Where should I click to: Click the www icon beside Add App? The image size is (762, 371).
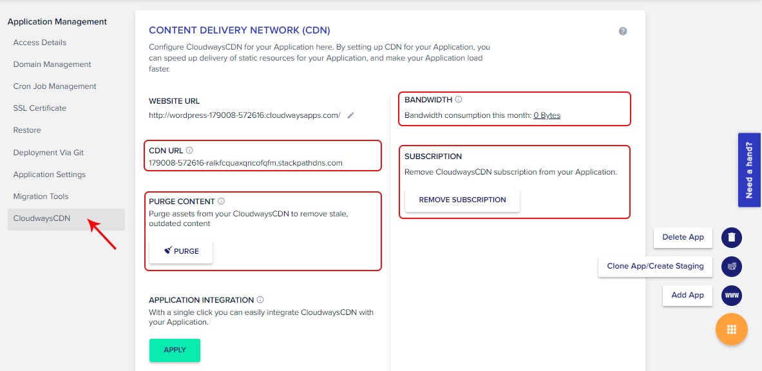click(x=731, y=296)
